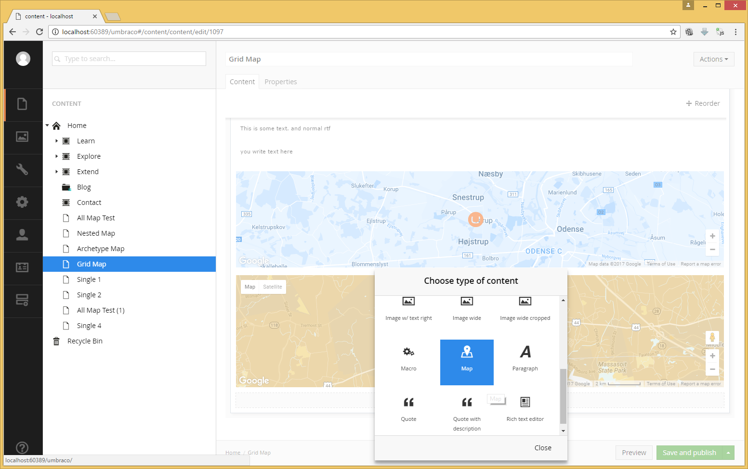Viewport: 748px width, 469px height.
Task: Pick the Rich text editor option
Action: click(x=525, y=409)
